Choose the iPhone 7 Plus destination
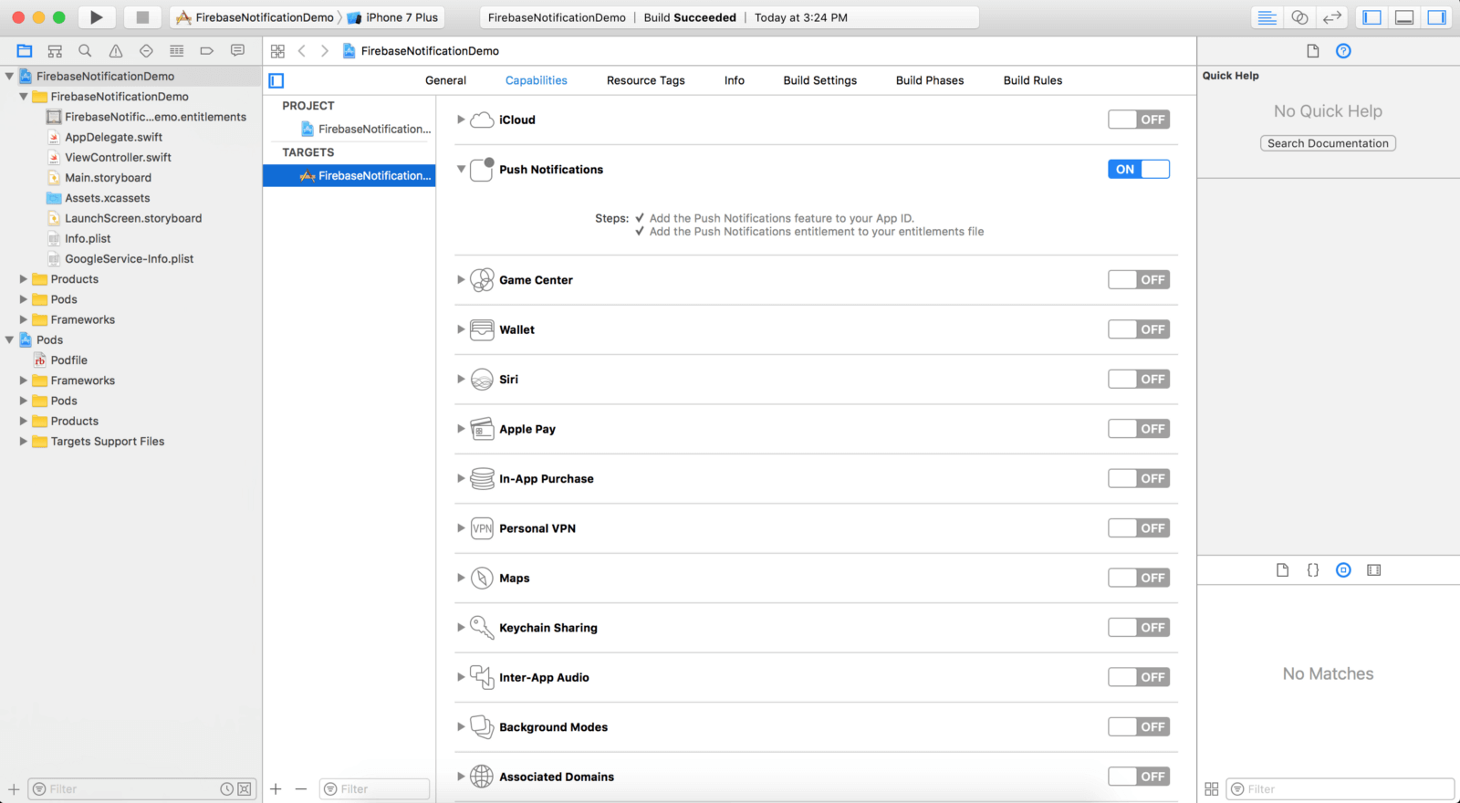The height and width of the screenshot is (803, 1460). (393, 17)
